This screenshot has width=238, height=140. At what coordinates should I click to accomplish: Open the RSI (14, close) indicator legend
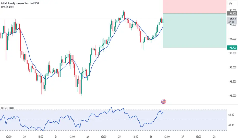pyautogui.click(x=8, y=108)
